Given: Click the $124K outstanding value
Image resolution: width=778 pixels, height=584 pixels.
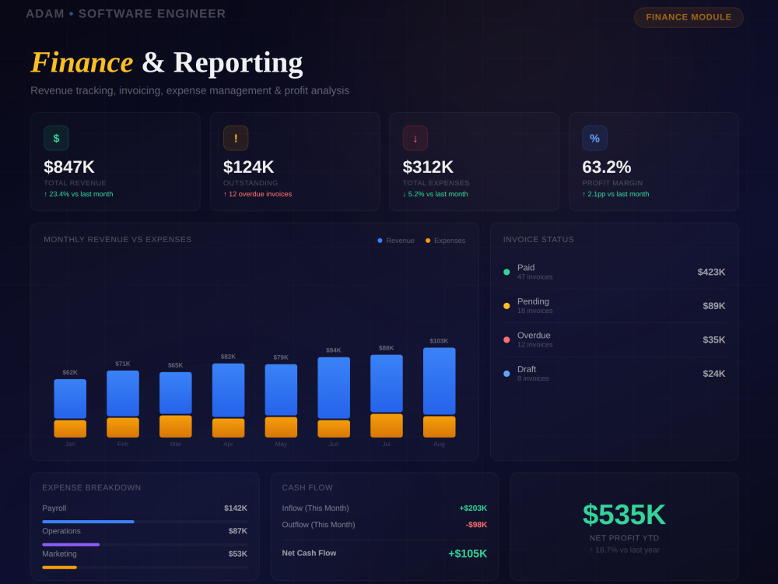Looking at the screenshot, I should 249,167.
